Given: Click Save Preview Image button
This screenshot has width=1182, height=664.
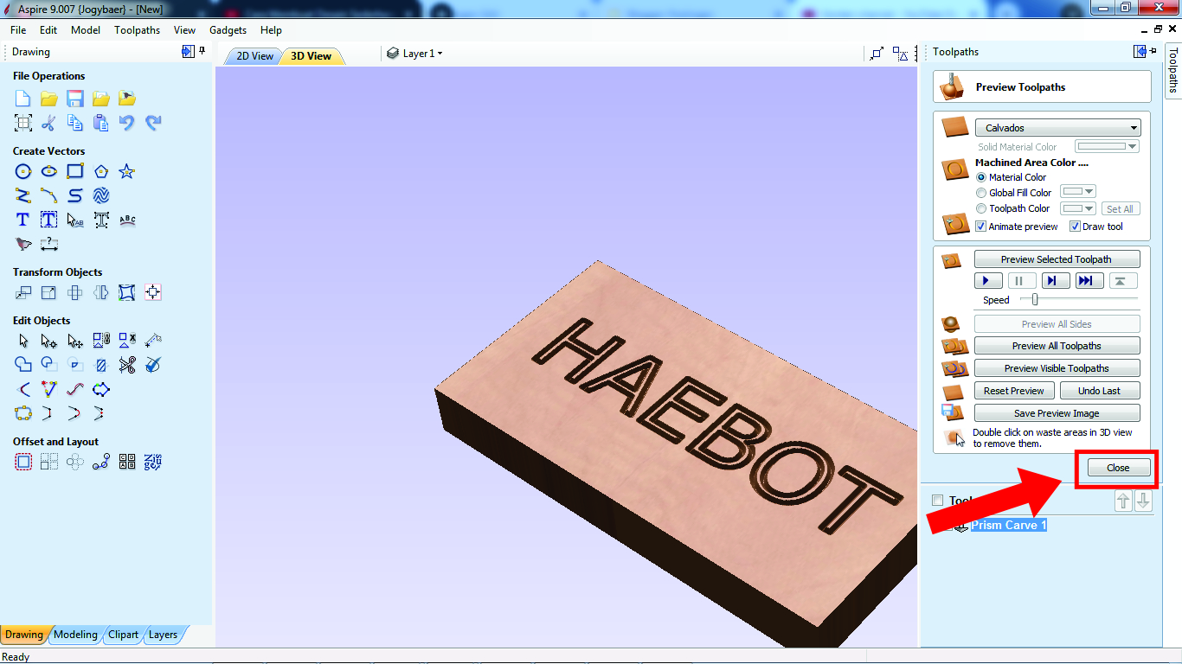Looking at the screenshot, I should point(1057,413).
